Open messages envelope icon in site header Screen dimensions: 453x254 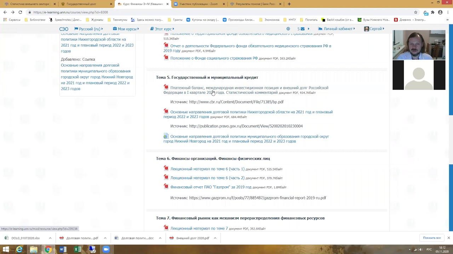pos(303,29)
